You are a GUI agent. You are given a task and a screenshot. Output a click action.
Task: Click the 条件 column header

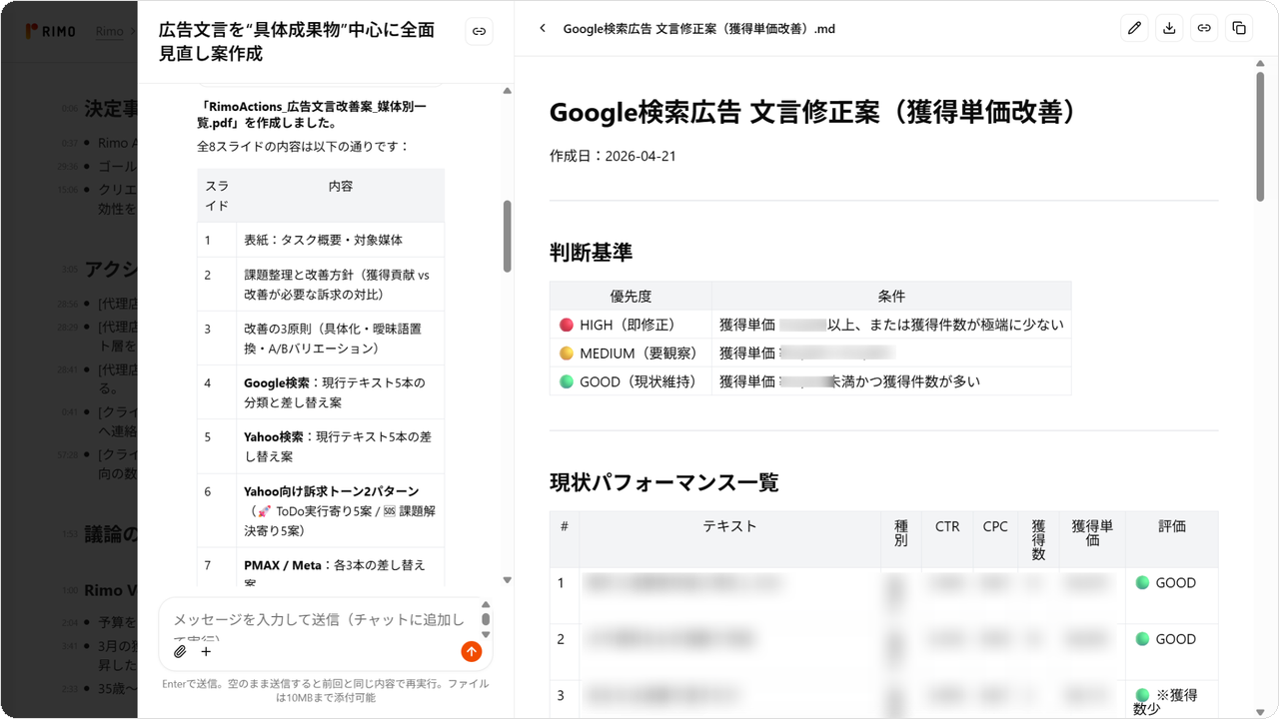coord(891,296)
